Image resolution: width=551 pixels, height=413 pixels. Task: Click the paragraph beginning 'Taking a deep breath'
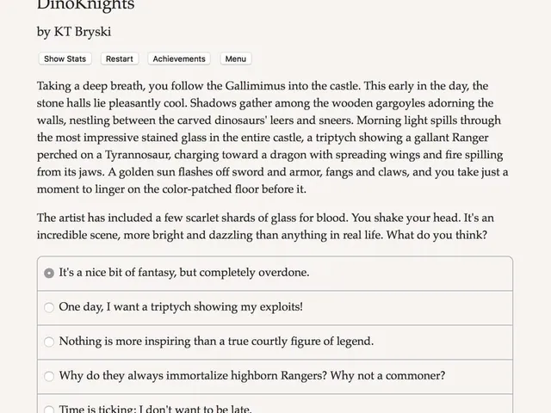[273, 138]
